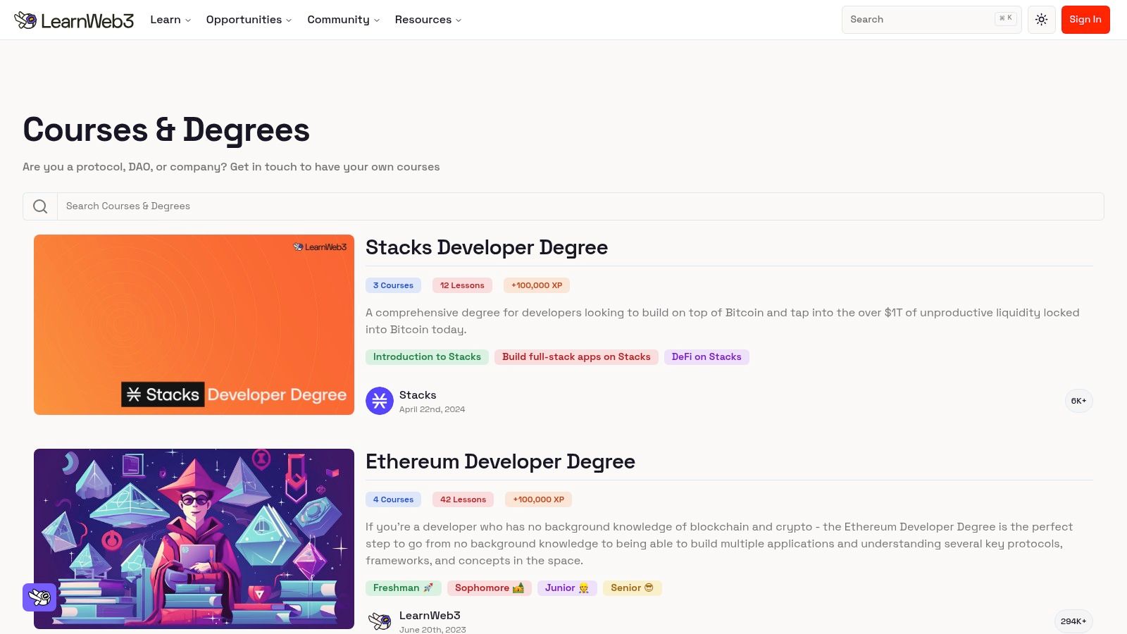The height and width of the screenshot is (634, 1127).
Task: Click the April 22nd, 2024 date
Action: [432, 409]
